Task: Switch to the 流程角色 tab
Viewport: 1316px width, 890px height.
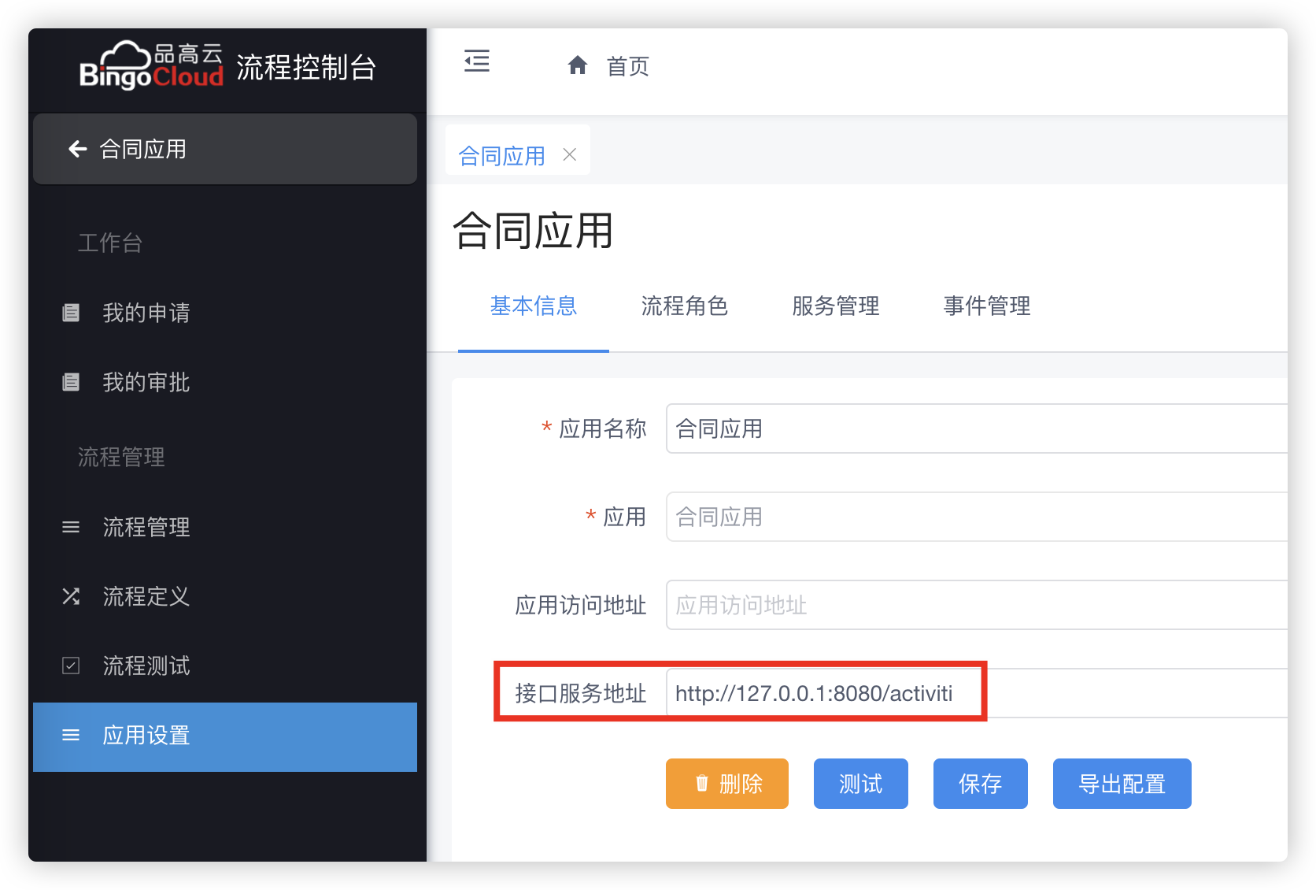Action: [x=684, y=306]
